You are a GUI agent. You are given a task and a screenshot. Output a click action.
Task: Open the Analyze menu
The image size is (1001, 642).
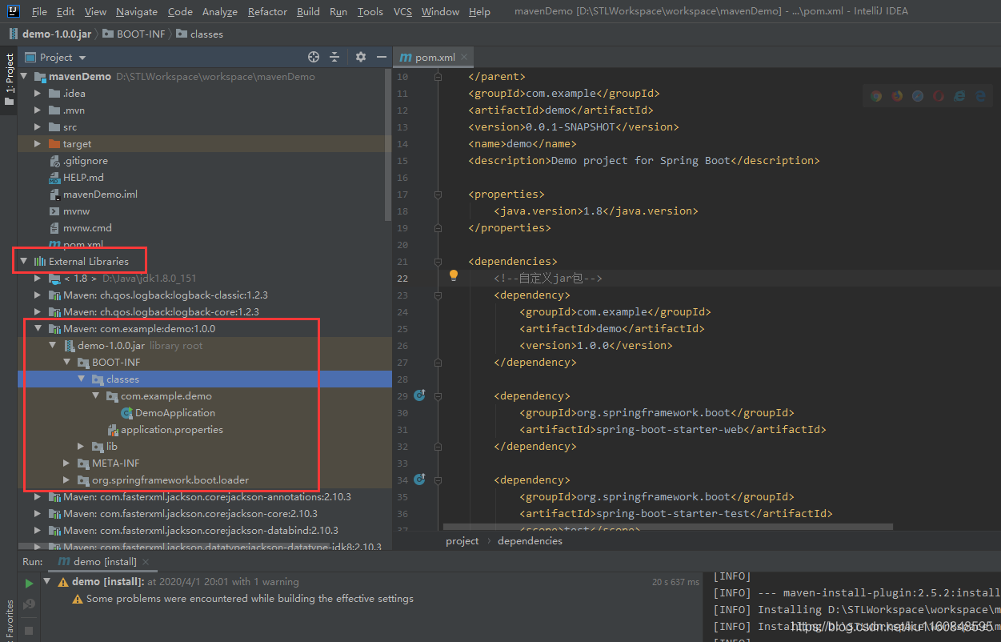pyautogui.click(x=219, y=12)
